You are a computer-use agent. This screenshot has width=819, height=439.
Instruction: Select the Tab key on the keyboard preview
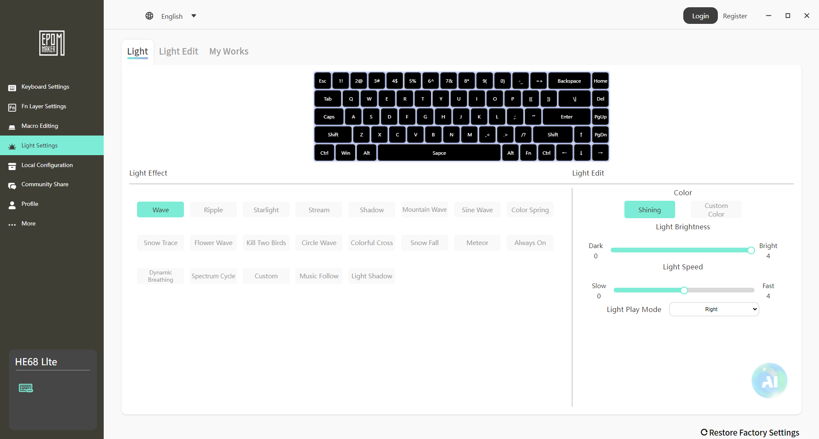coord(328,99)
